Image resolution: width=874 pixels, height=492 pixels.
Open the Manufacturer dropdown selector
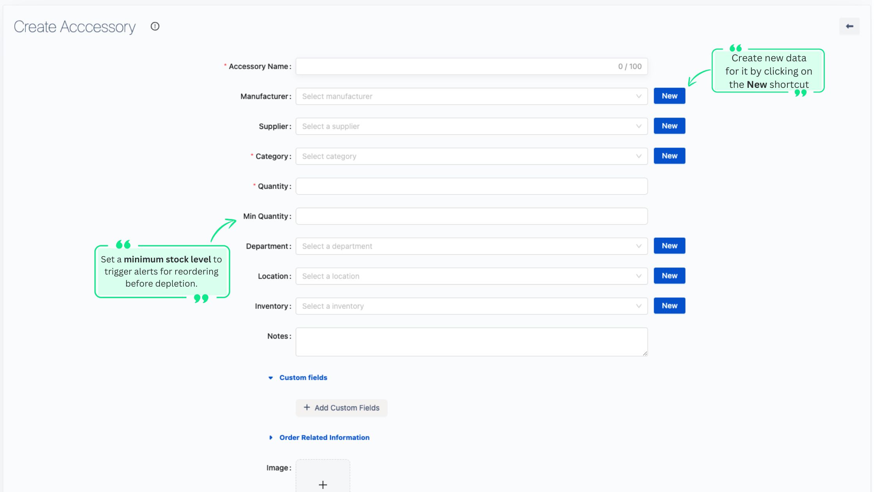(x=471, y=96)
